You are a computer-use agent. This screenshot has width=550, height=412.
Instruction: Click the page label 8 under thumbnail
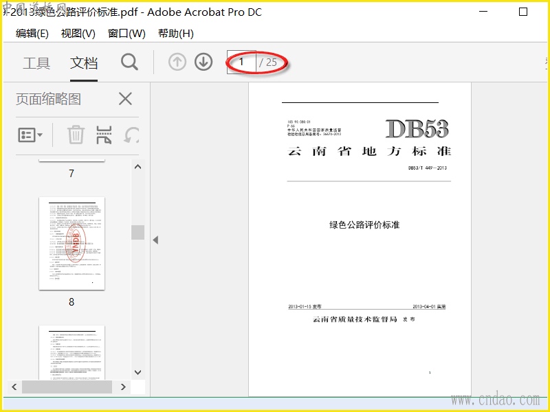[x=71, y=302]
